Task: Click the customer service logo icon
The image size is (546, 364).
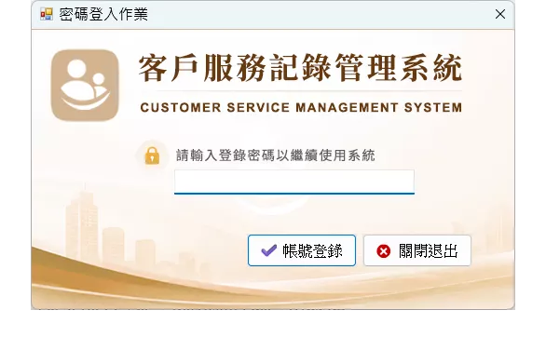Action: click(85, 86)
